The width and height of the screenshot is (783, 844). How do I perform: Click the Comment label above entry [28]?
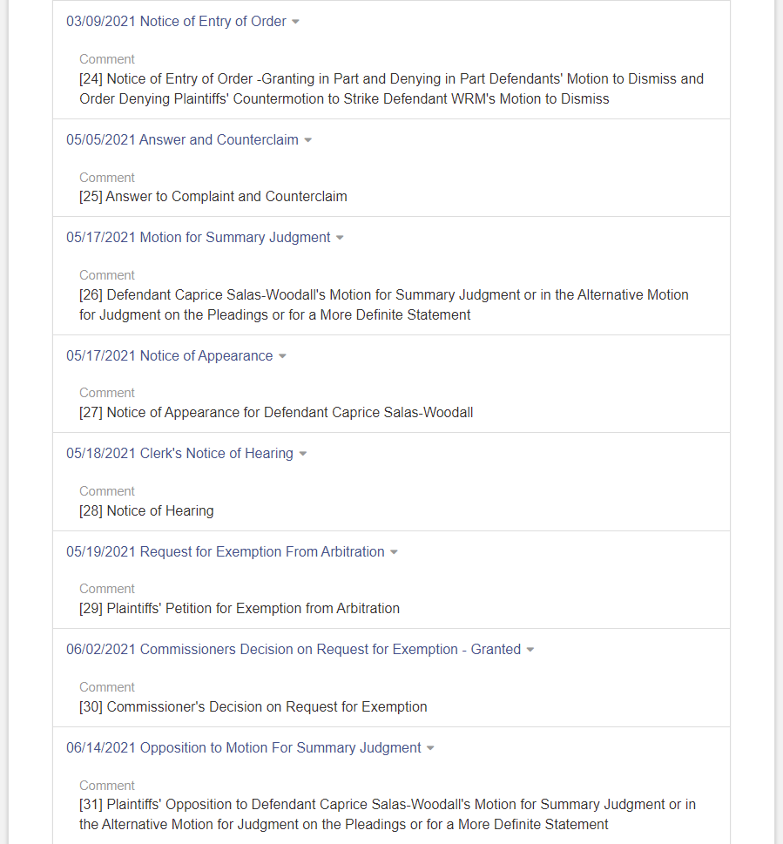(x=107, y=491)
